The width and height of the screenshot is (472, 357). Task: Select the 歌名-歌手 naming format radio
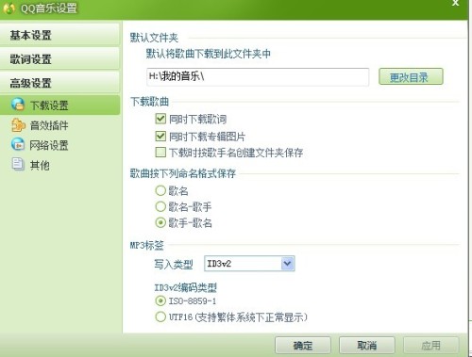tap(160, 206)
